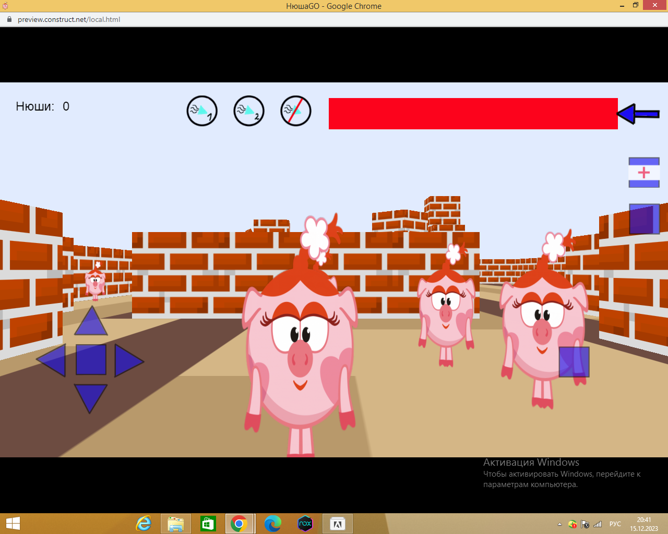Image resolution: width=668 pixels, height=534 pixels.
Task: Switch the РУС input language
Action: (615, 524)
